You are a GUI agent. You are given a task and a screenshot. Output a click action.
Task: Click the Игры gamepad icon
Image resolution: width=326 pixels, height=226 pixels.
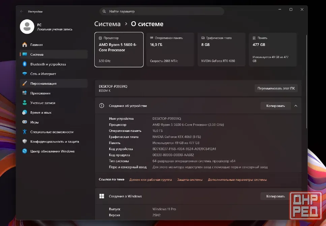(x=25, y=122)
